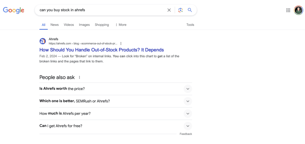This screenshot has height=144, width=305.
Task: Expand "Which one is better, SEMRush or Ahrefs?"
Action: click(116, 101)
